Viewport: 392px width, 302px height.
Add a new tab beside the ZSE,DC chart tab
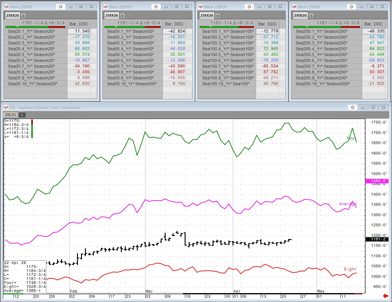pos(22,115)
